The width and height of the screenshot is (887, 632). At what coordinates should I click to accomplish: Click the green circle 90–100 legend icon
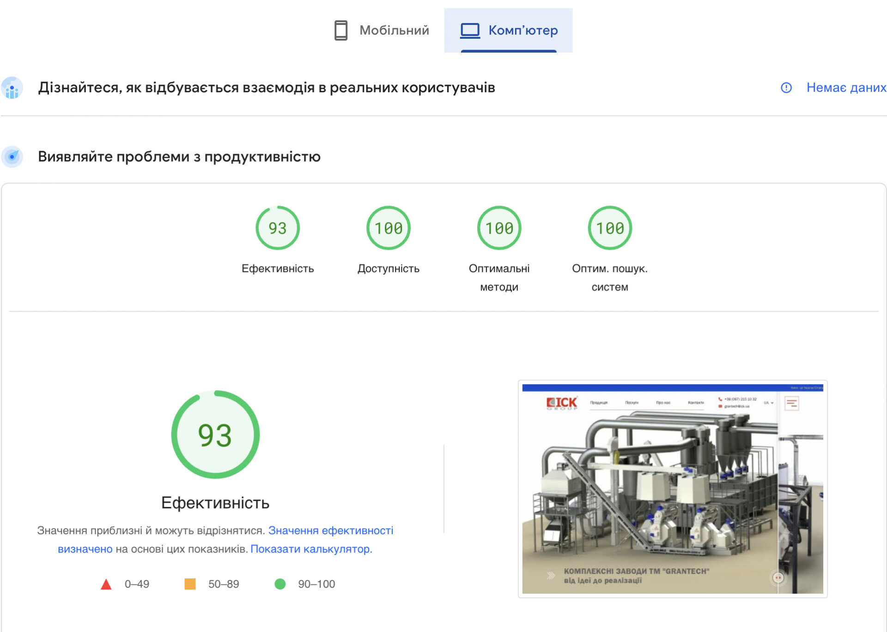click(280, 584)
